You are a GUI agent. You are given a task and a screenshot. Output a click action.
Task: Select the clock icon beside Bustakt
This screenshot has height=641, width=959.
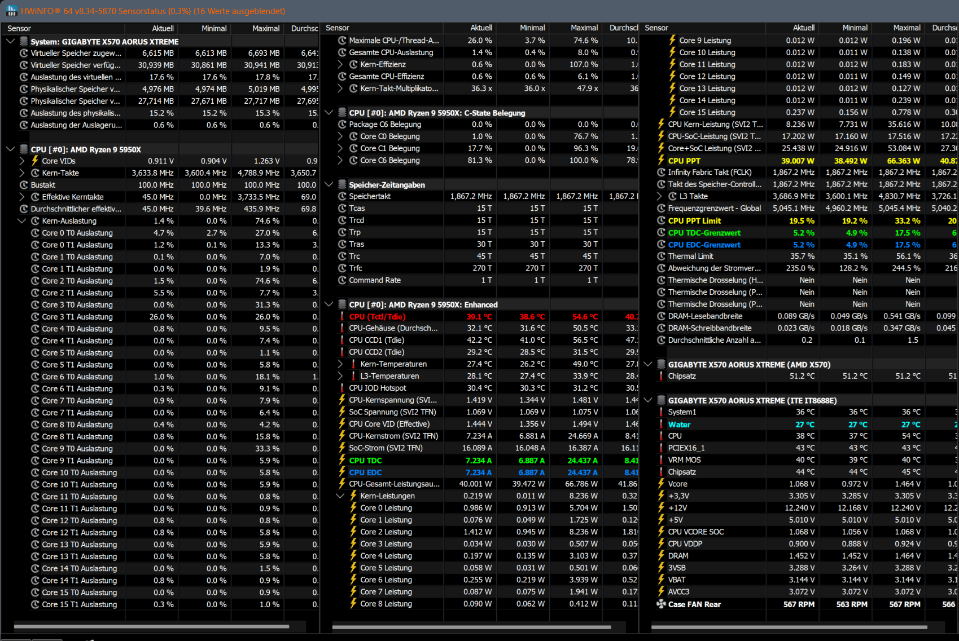point(24,185)
